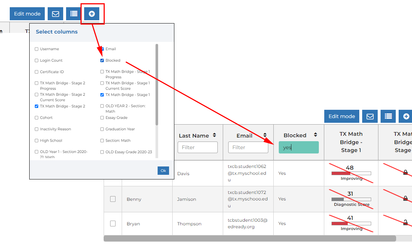
Task: Check the Cohort column checkbox
Action: (x=36, y=117)
